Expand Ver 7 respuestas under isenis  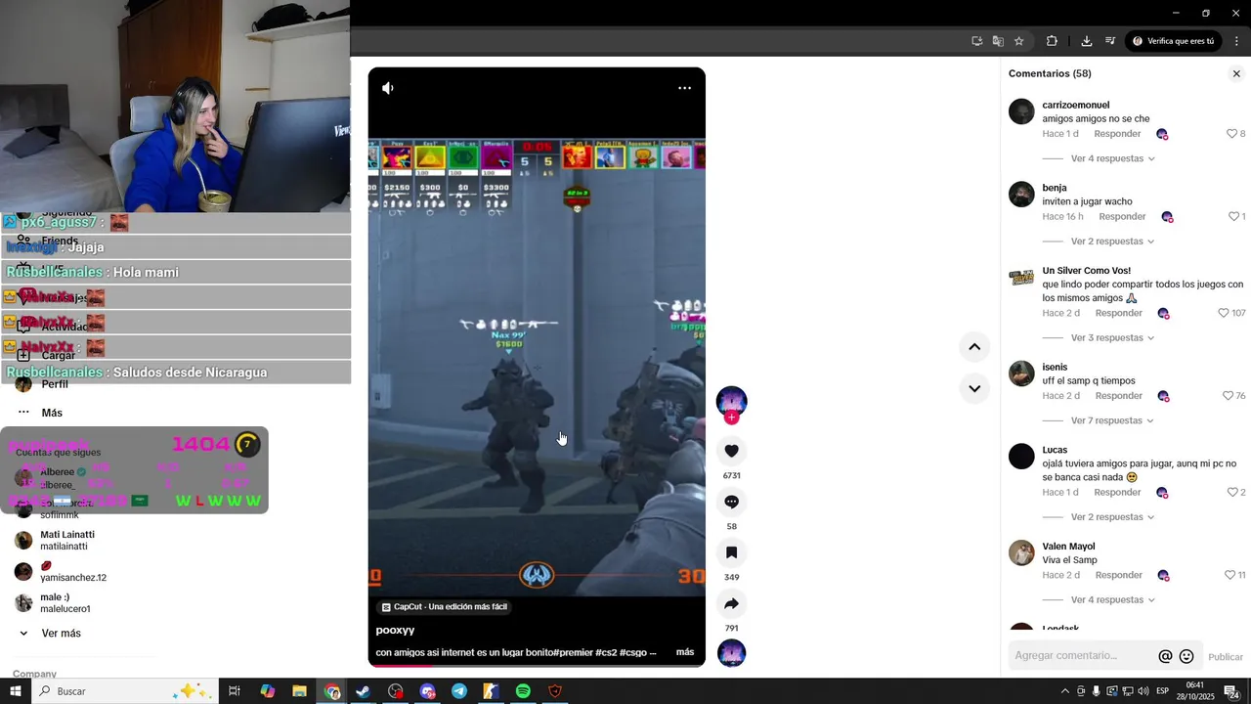coord(1112,420)
